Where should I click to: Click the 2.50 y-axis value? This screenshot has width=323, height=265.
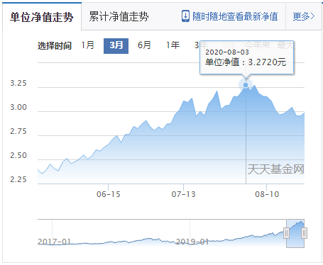[x=18, y=155]
